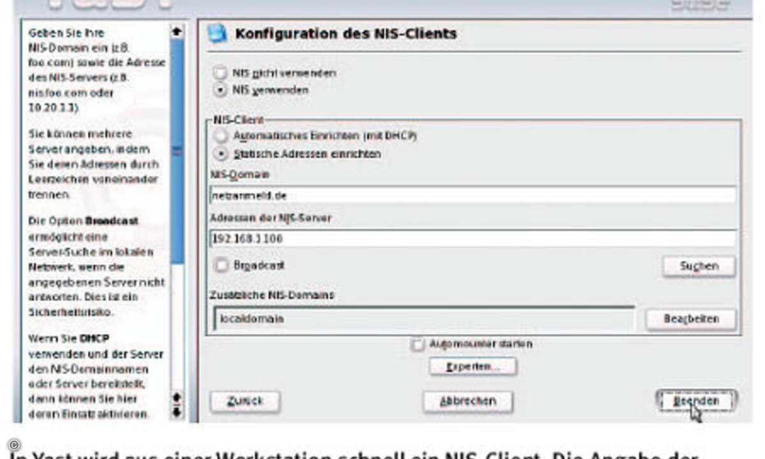Select 'NIS nicht verwenden' radio button

click(x=221, y=73)
